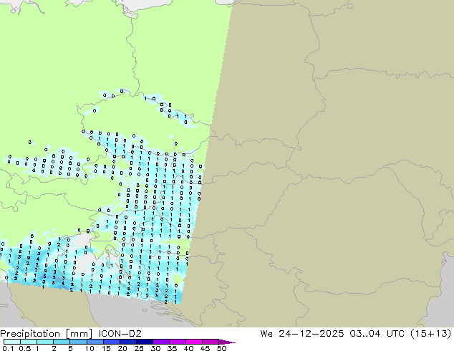This screenshot has height=351, width=454.
Task: Click the '30' legend value
Action: pyautogui.click(x=155, y=348)
